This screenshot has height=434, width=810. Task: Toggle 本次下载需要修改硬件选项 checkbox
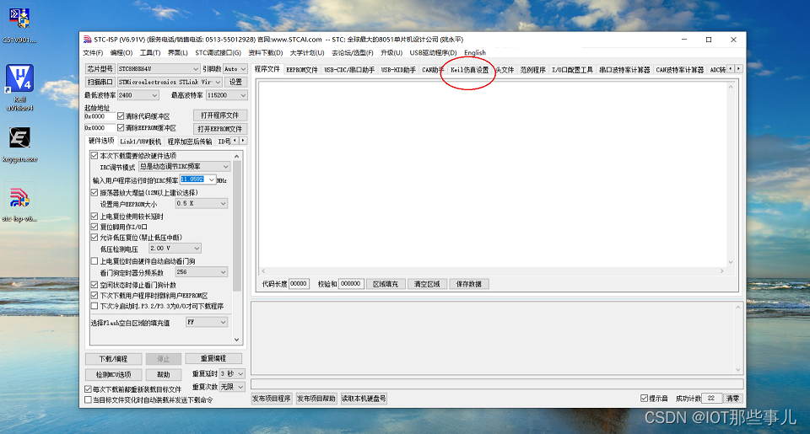(x=94, y=155)
